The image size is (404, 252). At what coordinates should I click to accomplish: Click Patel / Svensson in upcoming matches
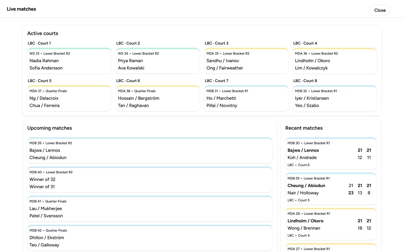(x=46, y=216)
